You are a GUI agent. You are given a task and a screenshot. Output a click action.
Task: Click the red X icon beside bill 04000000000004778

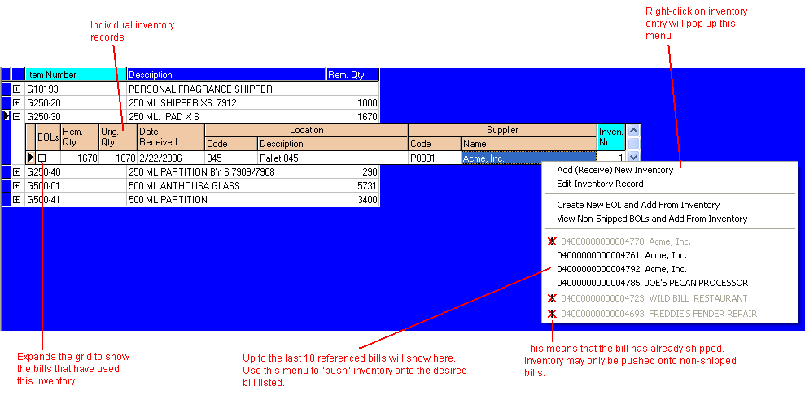pos(552,241)
